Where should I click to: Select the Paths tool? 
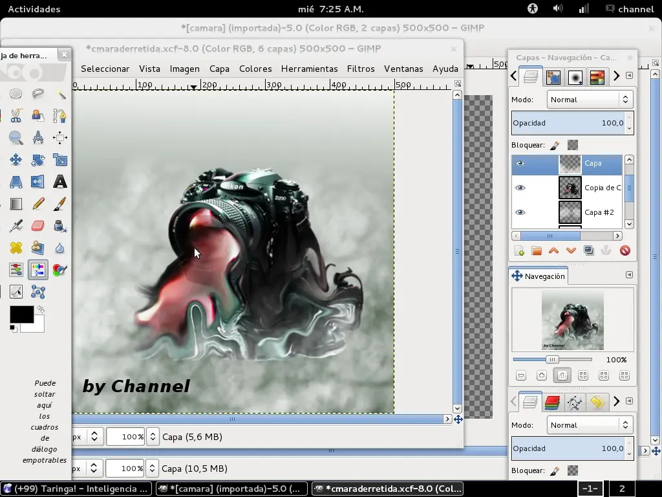click(x=60, y=115)
